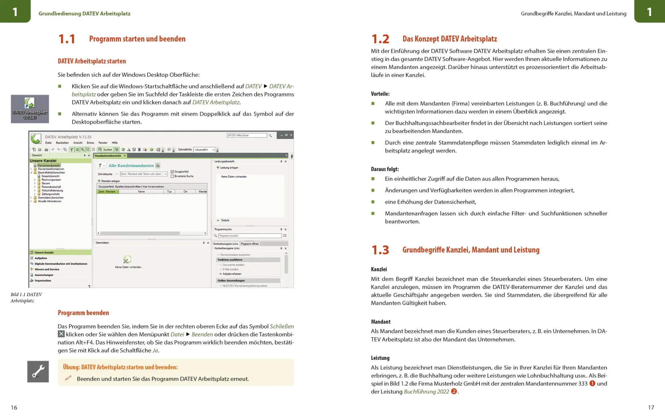665x420 pixels.
Task: Collapse the Geschäftsfeldübersichten folder
Action: coord(31,173)
